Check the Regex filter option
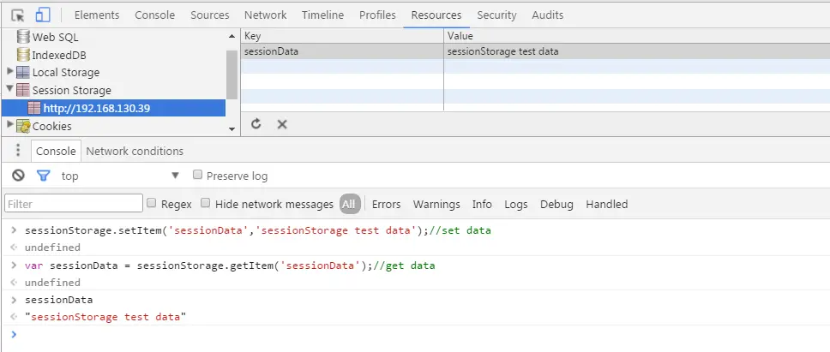The height and width of the screenshot is (352, 830). pos(152,203)
